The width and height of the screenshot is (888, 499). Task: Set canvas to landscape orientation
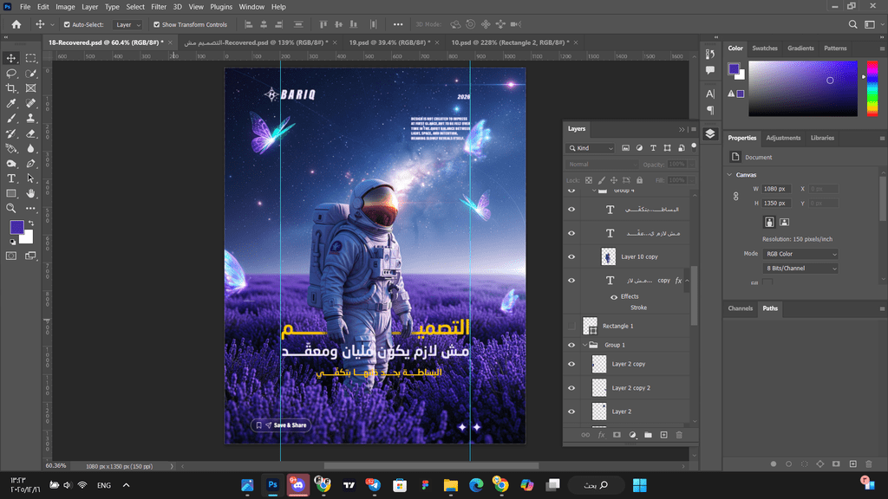point(784,222)
